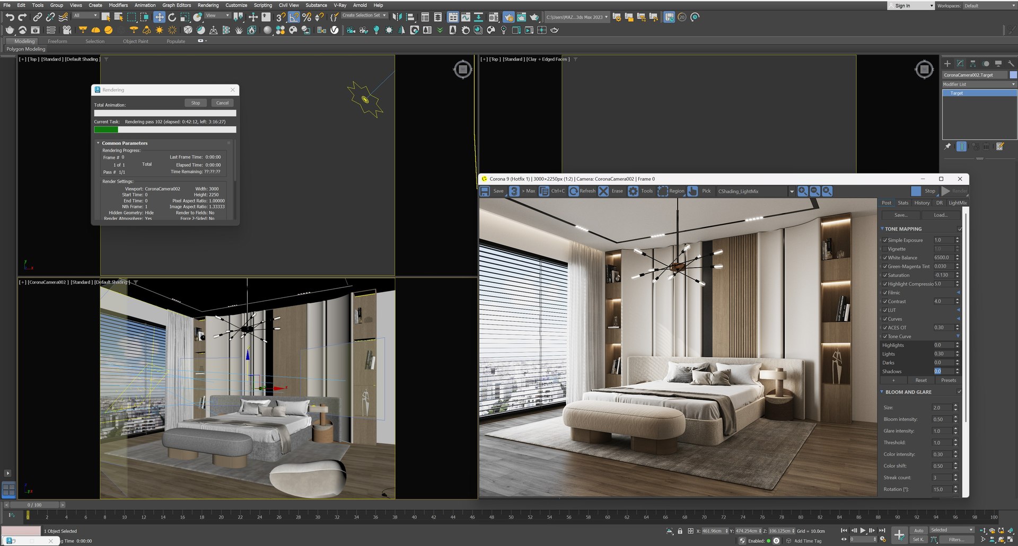Toggle the ACES OT checkbox

click(885, 328)
